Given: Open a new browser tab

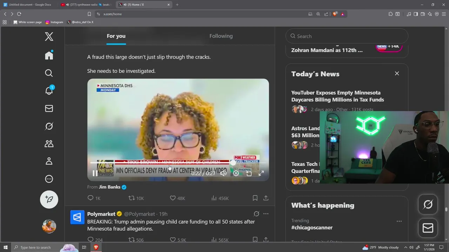Looking at the screenshot, I should tap(177, 5).
